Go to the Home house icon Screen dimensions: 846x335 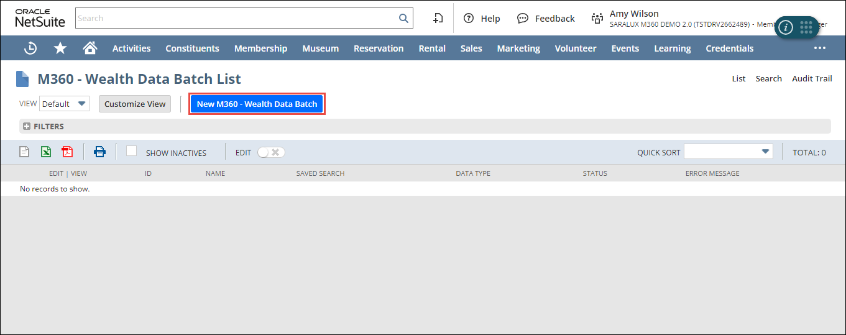(x=90, y=48)
